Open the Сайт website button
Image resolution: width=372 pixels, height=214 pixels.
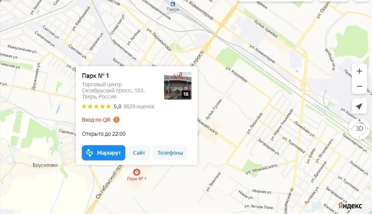(139, 153)
